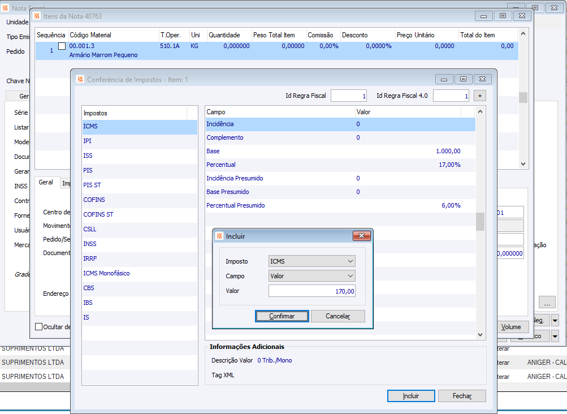The image size is (567, 414).
Task: Click the plus button beside Id Regra Fiscal 4.0
Action: click(479, 96)
